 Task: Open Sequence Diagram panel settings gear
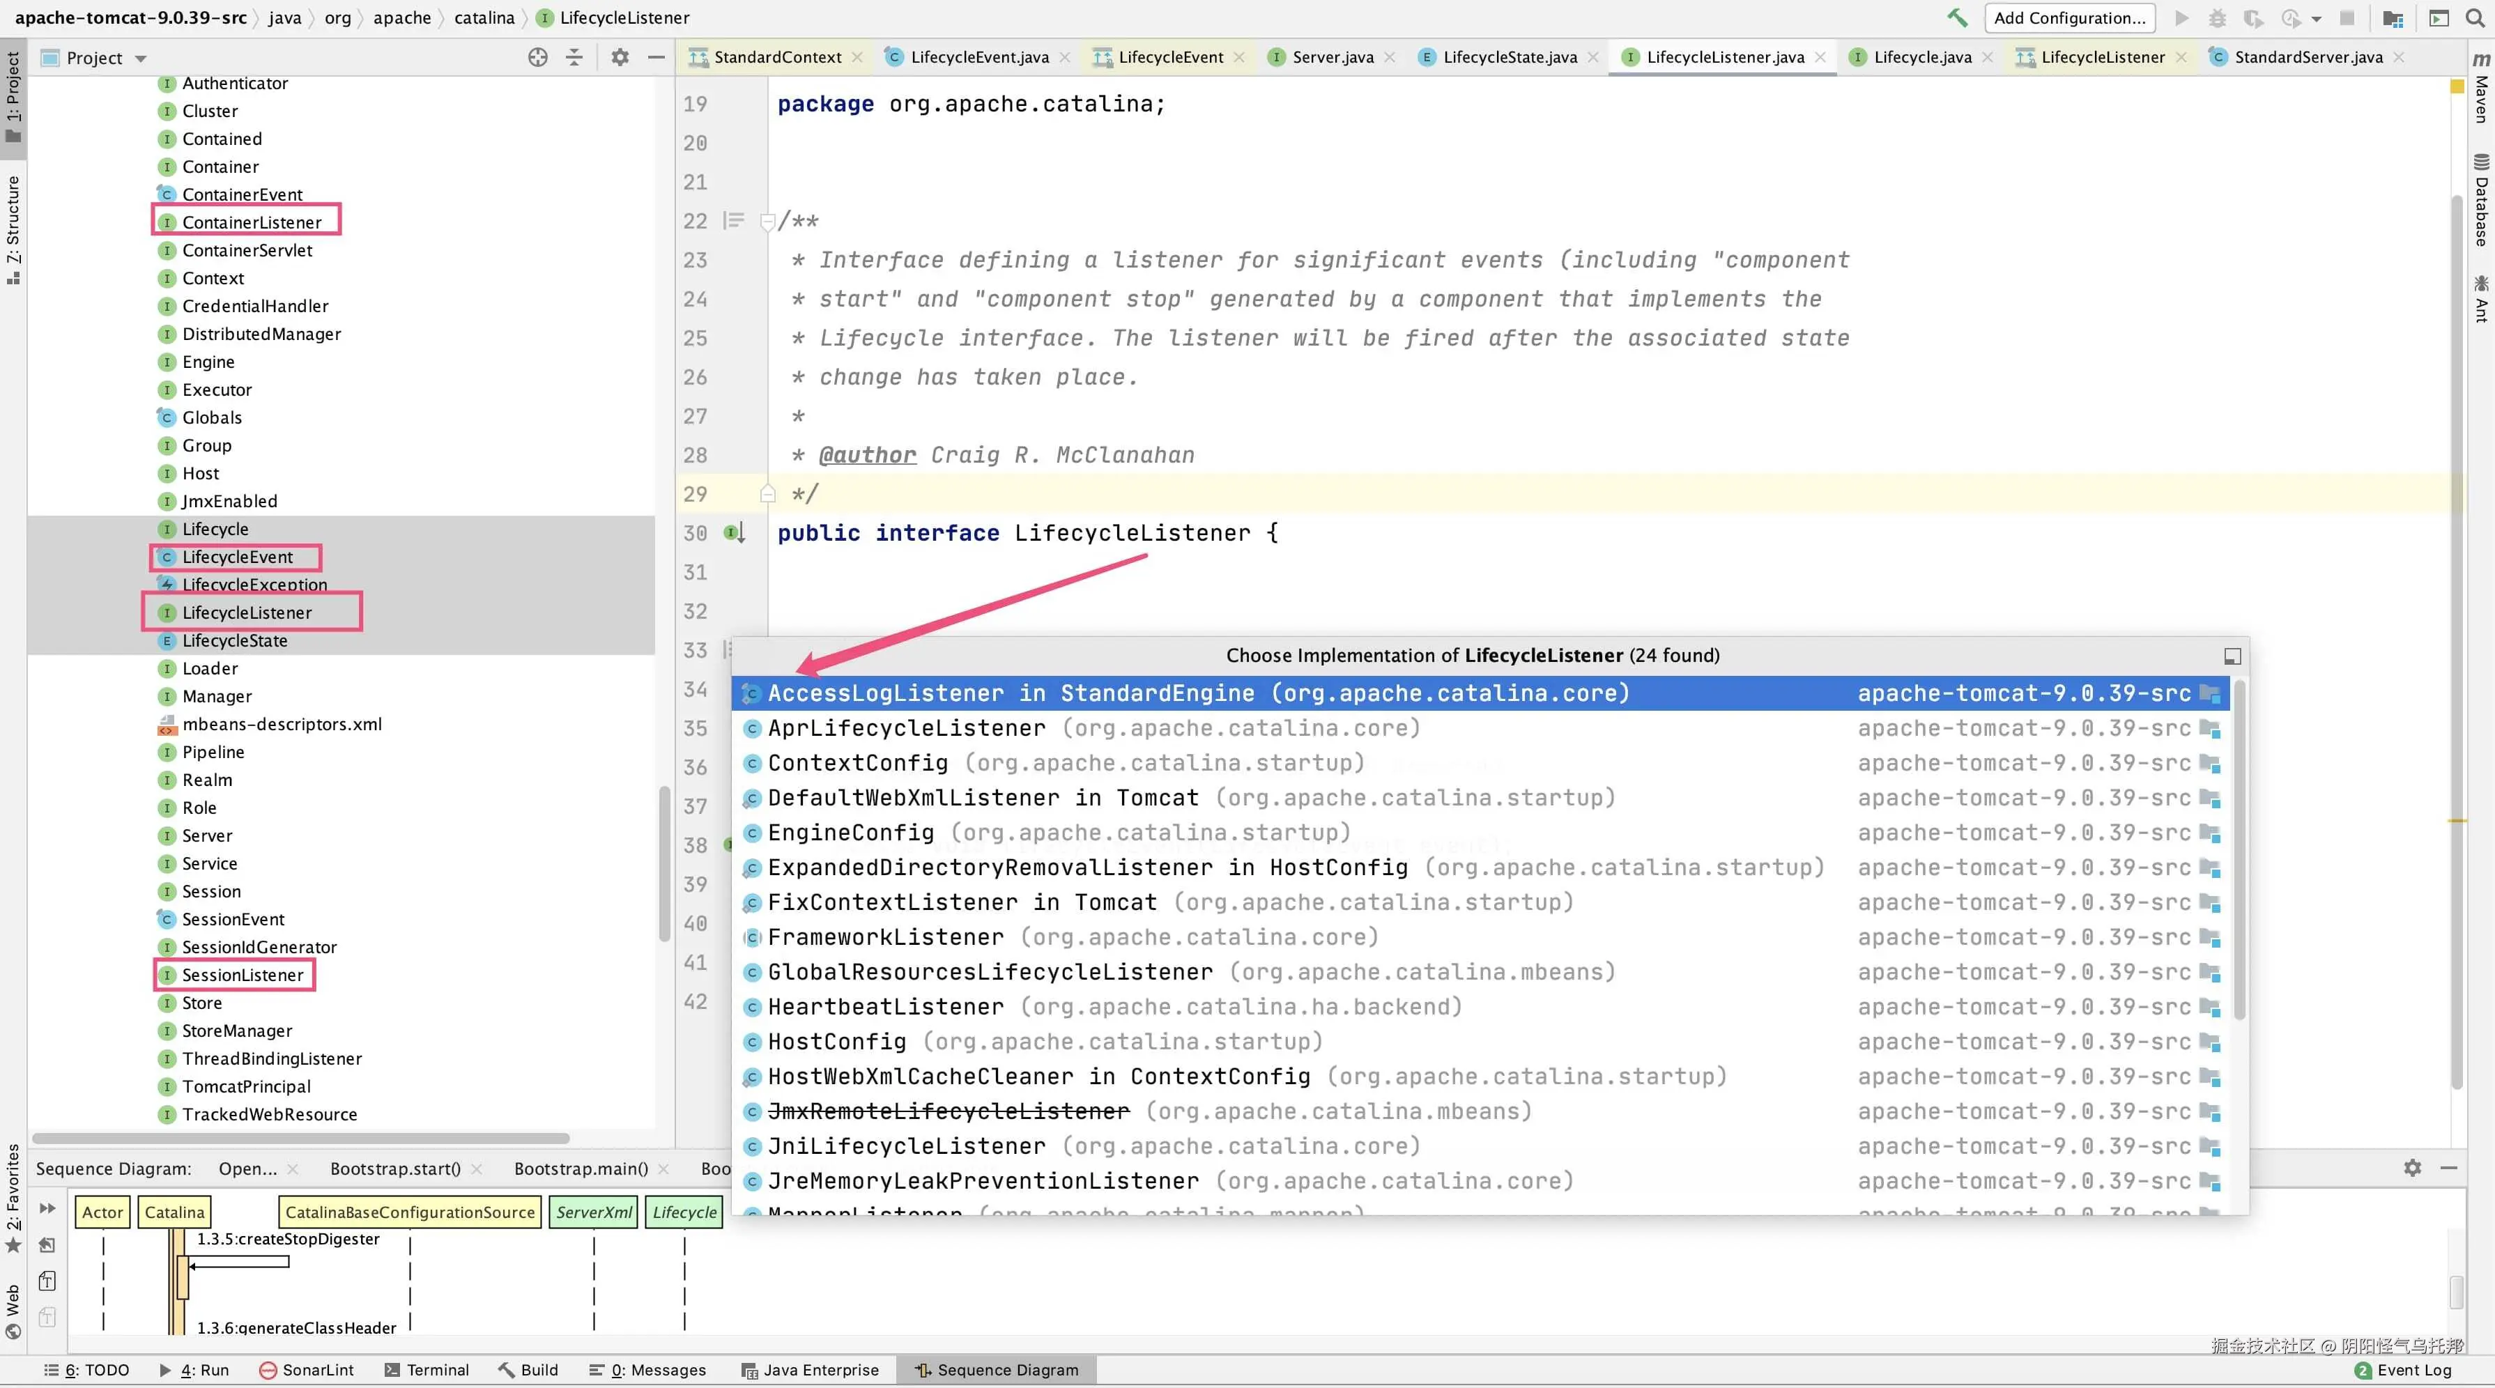pos(2411,1168)
